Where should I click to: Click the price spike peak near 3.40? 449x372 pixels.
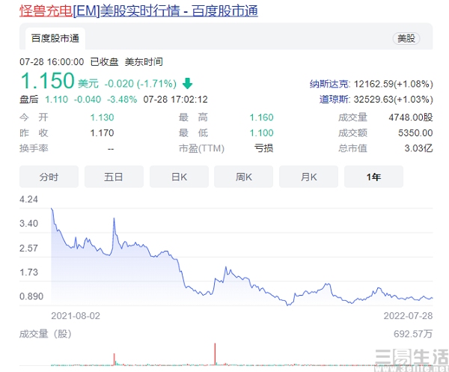(114, 219)
